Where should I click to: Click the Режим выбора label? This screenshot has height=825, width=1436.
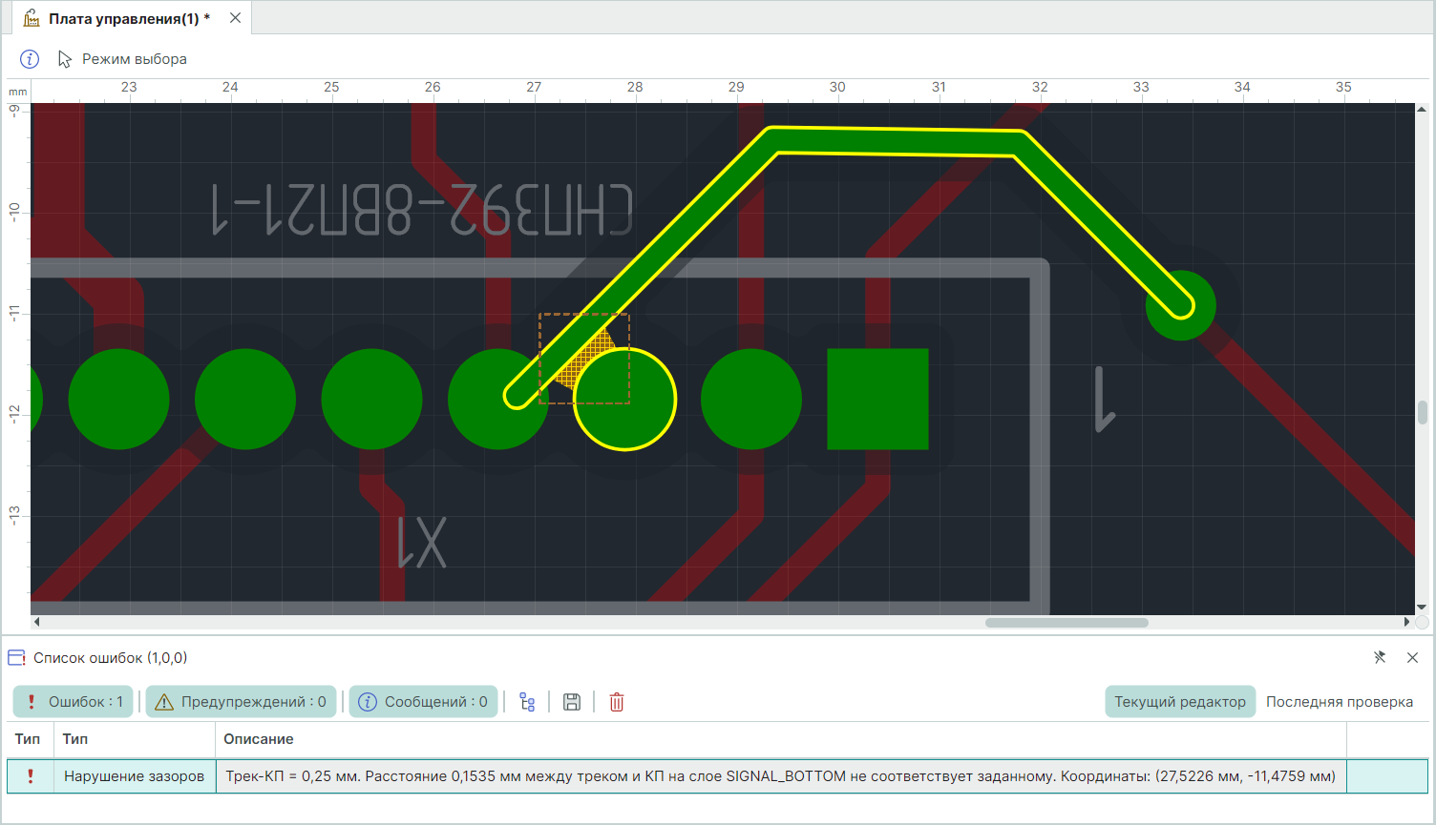[x=135, y=59]
